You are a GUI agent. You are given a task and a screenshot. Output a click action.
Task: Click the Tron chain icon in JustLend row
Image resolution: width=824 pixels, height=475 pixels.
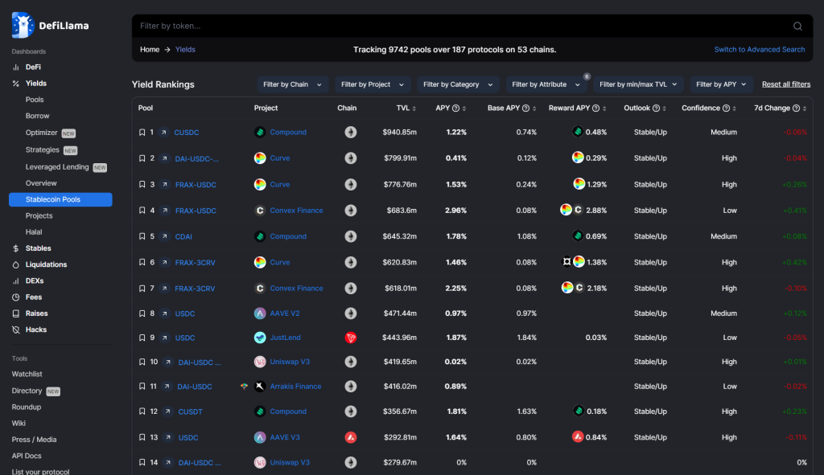pyautogui.click(x=351, y=338)
